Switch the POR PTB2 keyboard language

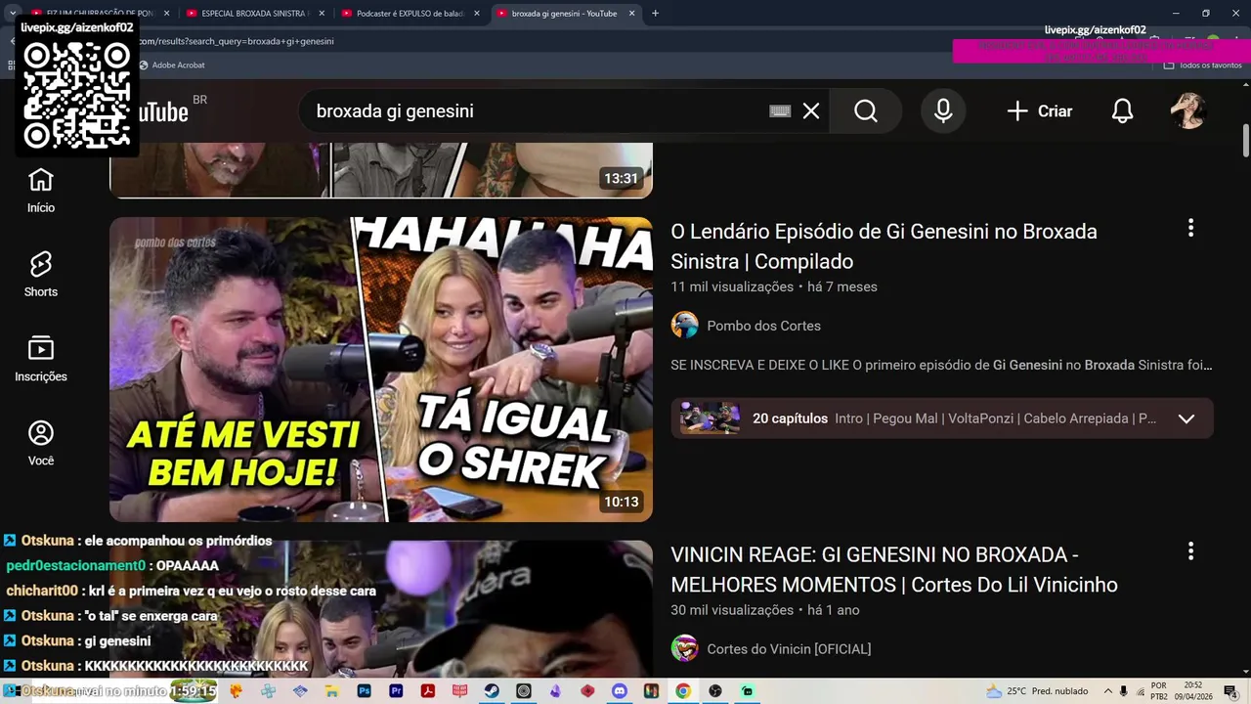click(1159, 691)
